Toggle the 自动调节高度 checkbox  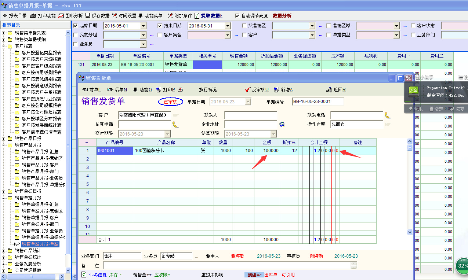click(x=237, y=16)
